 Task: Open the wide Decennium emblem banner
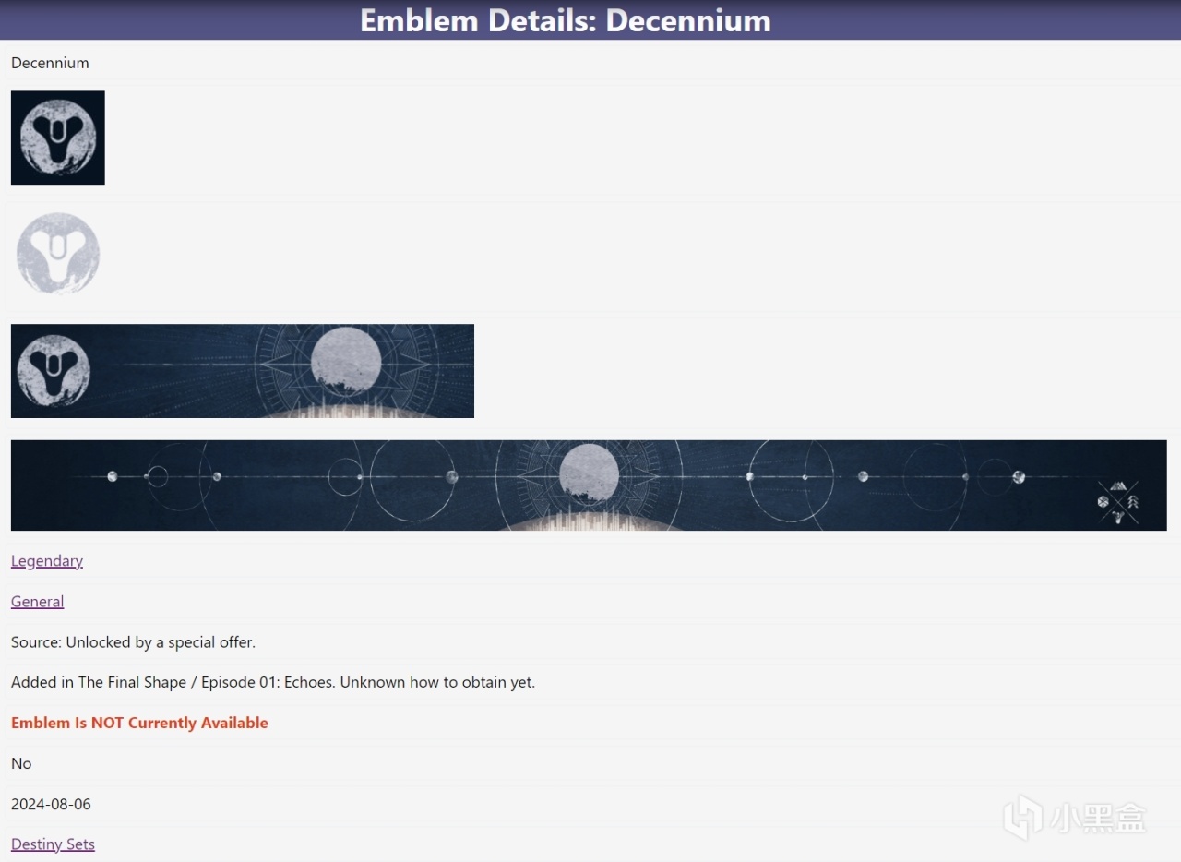[589, 485]
